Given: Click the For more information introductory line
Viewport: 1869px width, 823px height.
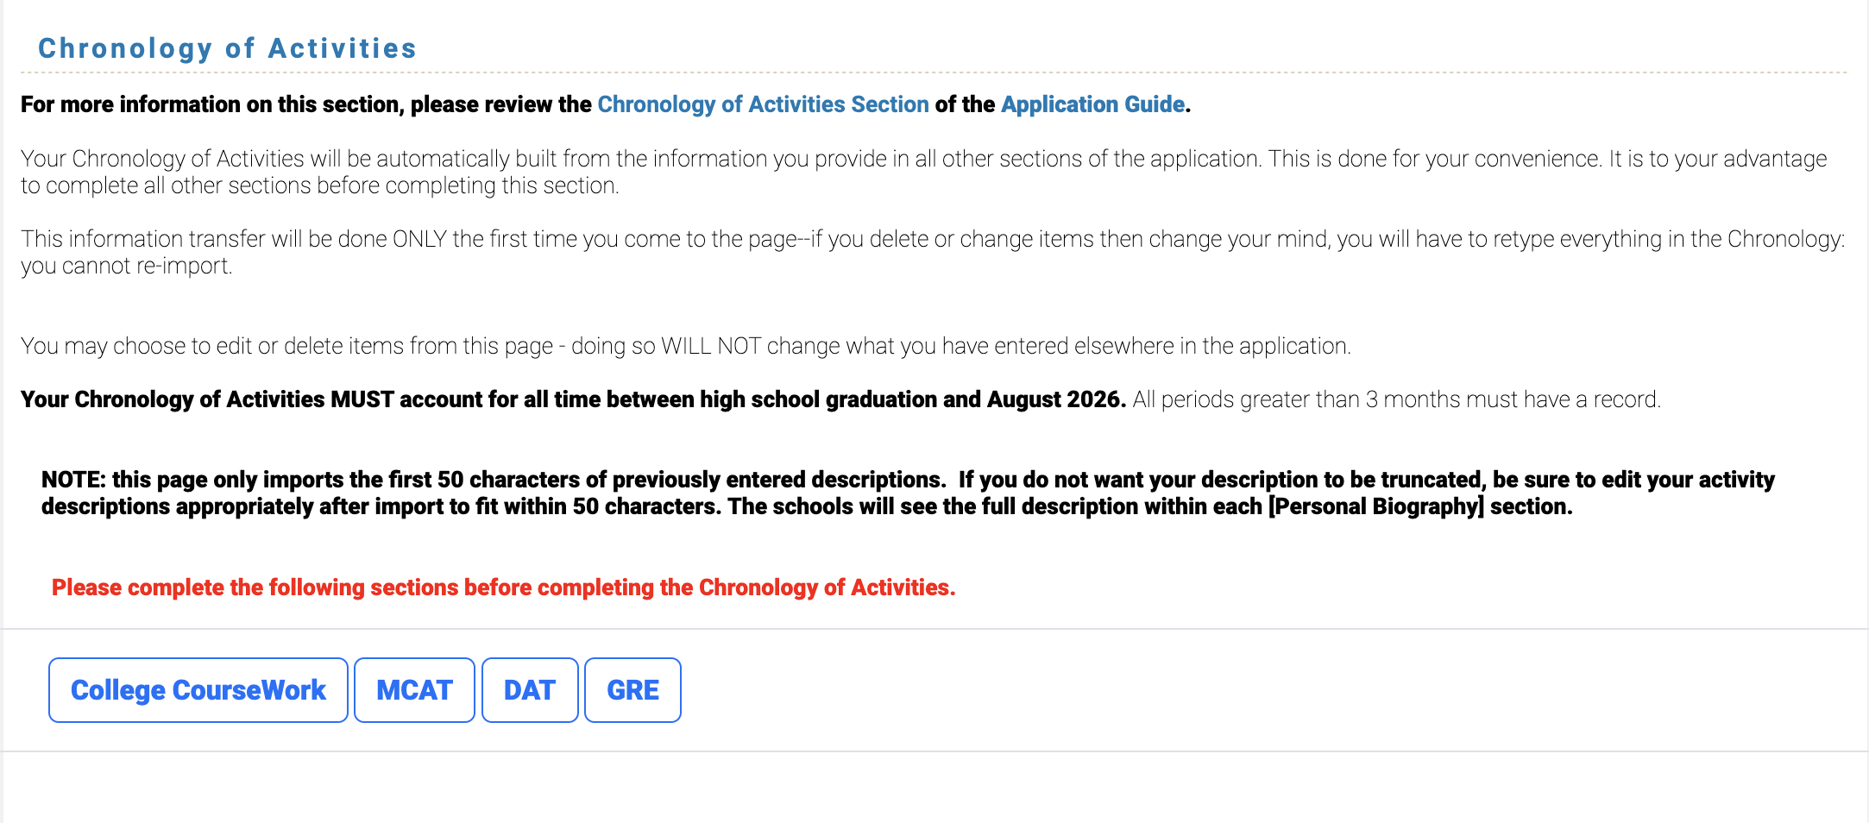Looking at the screenshot, I should click(x=604, y=104).
